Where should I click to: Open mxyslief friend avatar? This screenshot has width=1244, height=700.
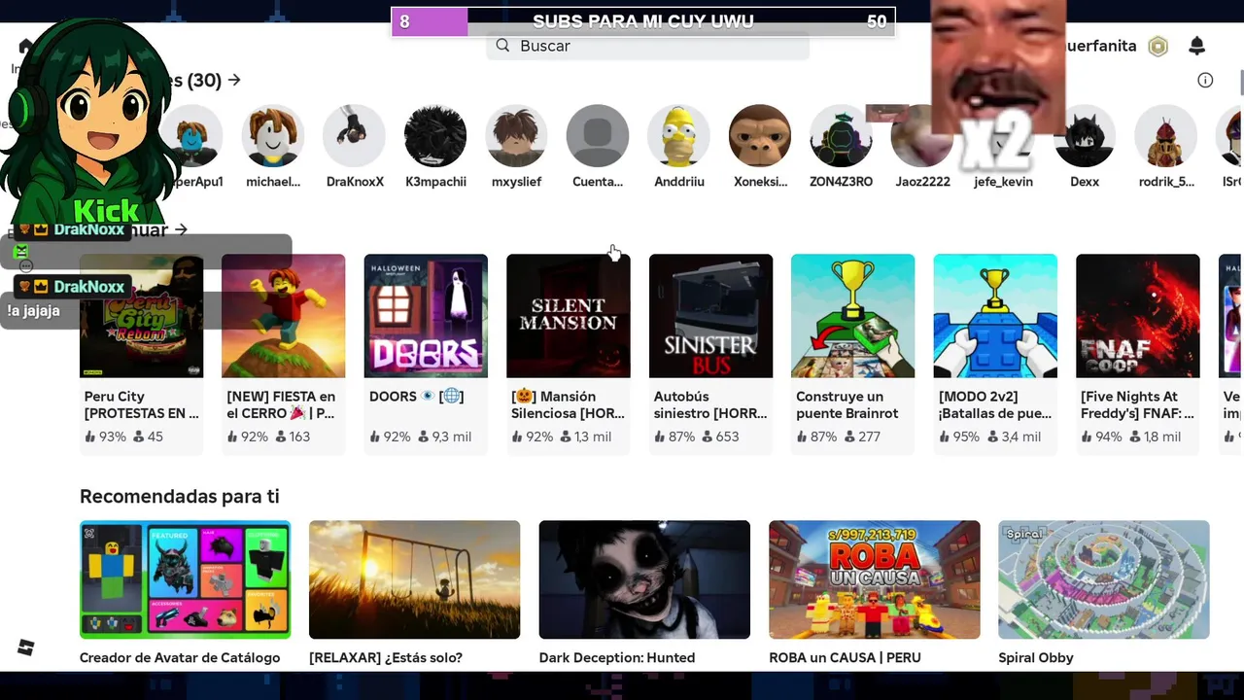[516, 136]
